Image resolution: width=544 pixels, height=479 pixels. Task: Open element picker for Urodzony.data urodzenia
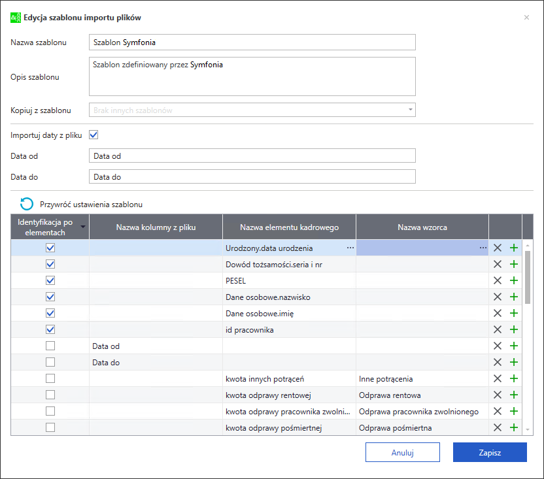(350, 248)
